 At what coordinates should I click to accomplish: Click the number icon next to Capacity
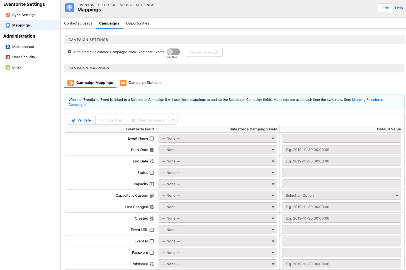coord(152,184)
